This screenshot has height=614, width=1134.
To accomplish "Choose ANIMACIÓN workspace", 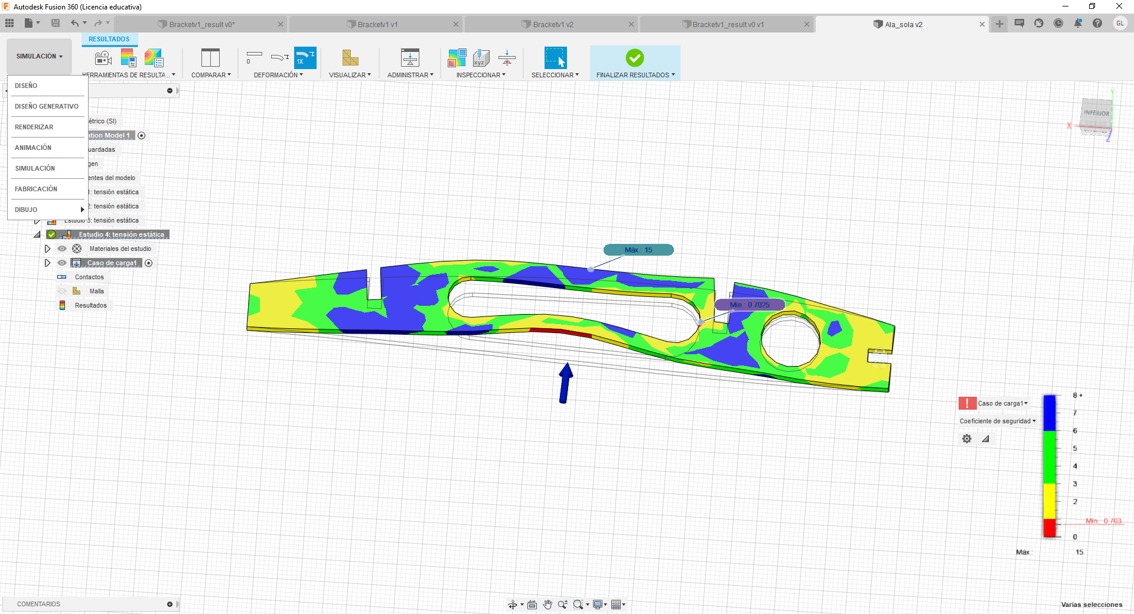I will click(x=47, y=148).
